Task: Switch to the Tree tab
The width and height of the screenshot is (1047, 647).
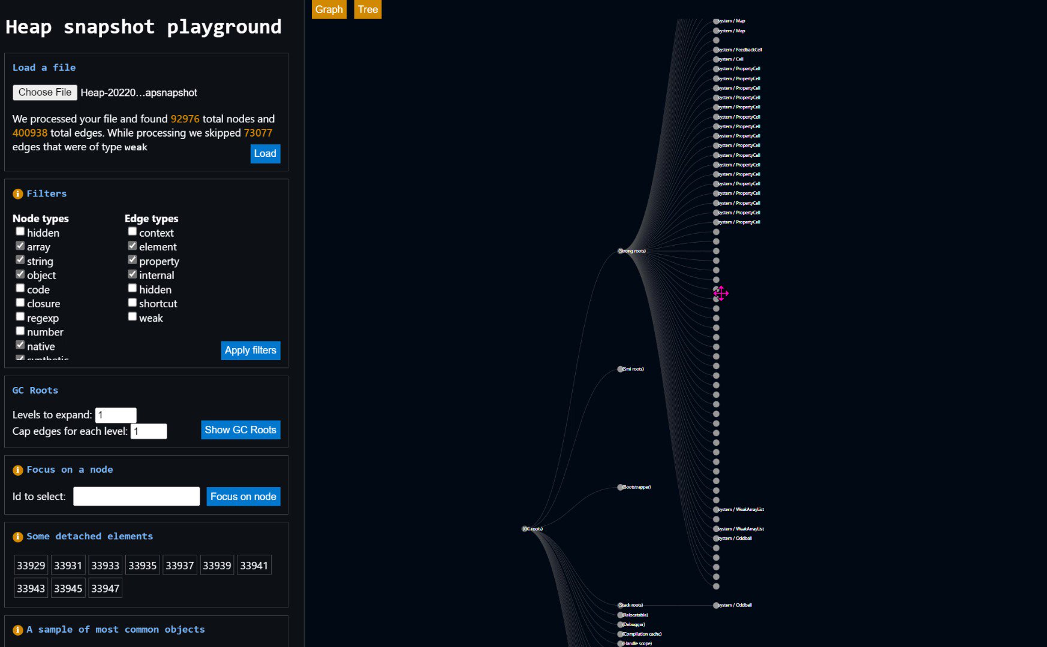Action: (x=368, y=10)
